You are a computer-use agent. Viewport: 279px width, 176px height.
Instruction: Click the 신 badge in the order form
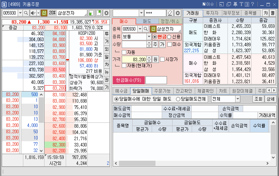(x=153, y=29)
